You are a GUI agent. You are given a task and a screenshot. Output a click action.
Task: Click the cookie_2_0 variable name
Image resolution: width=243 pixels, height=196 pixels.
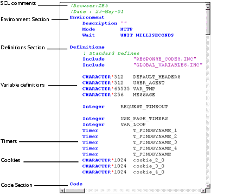[x=149, y=160]
